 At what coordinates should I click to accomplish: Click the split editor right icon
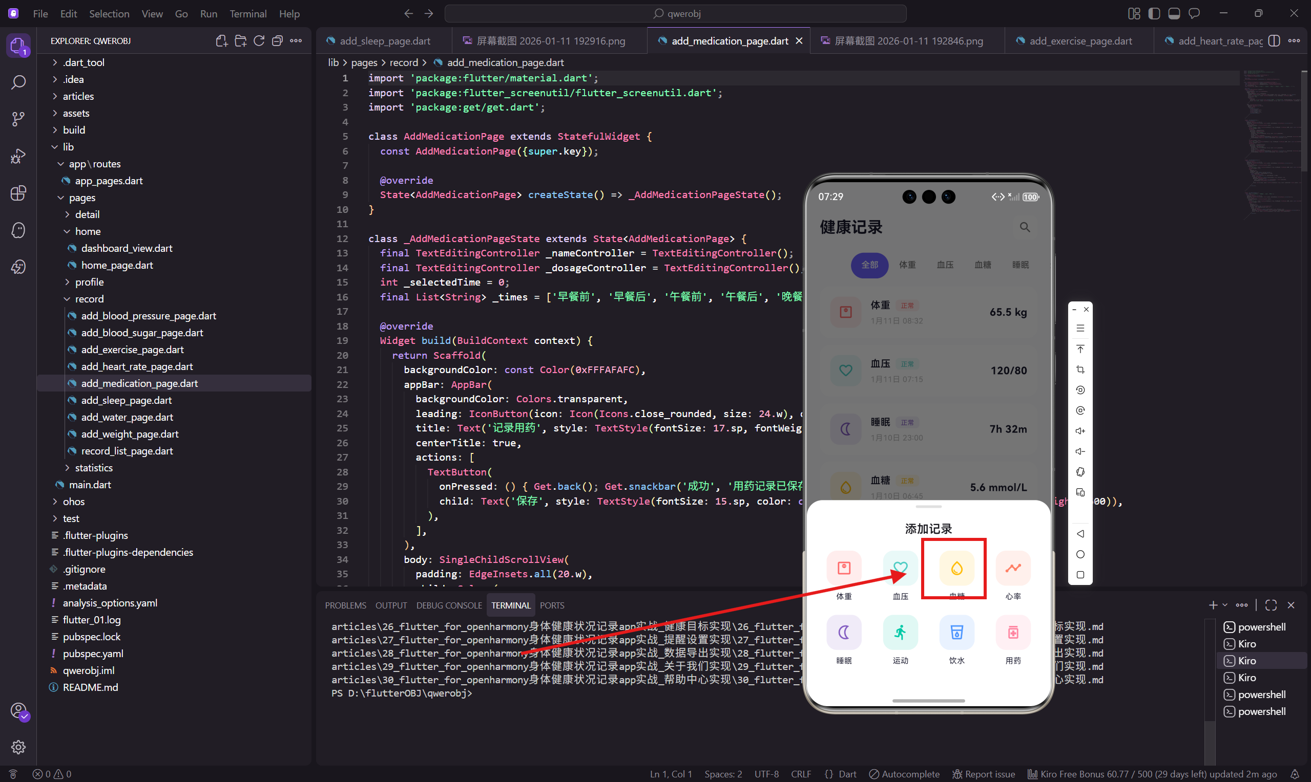pyautogui.click(x=1274, y=41)
